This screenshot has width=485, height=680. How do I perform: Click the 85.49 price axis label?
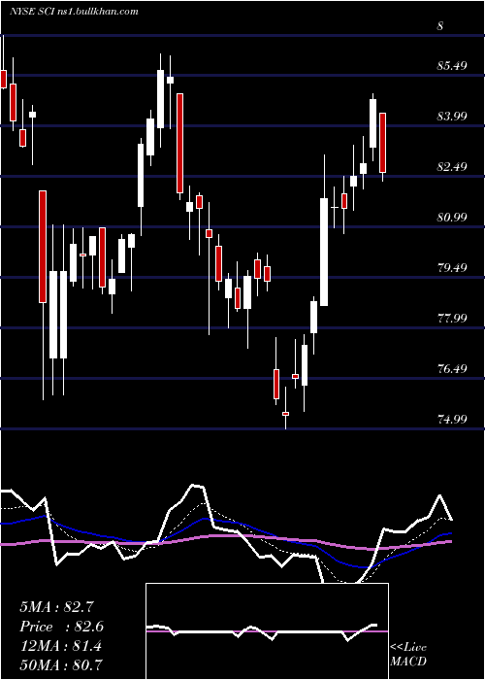[x=451, y=66]
